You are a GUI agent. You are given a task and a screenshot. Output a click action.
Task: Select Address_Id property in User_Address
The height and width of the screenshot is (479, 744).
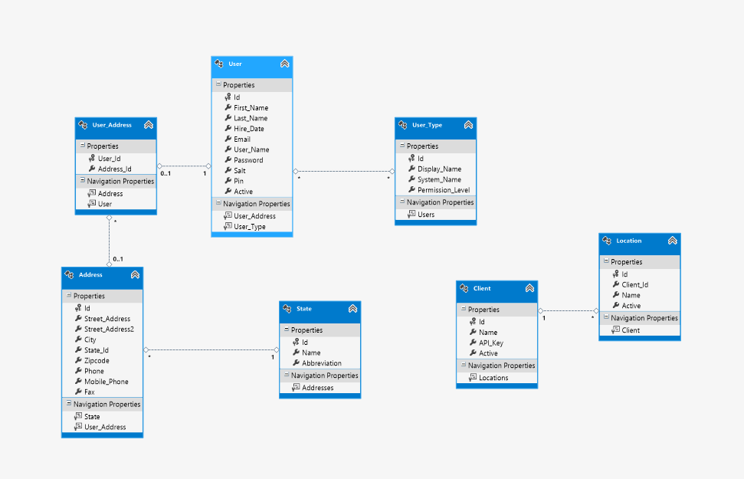coord(116,169)
